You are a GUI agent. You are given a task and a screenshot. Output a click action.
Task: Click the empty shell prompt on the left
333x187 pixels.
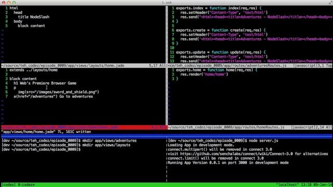point(41,150)
